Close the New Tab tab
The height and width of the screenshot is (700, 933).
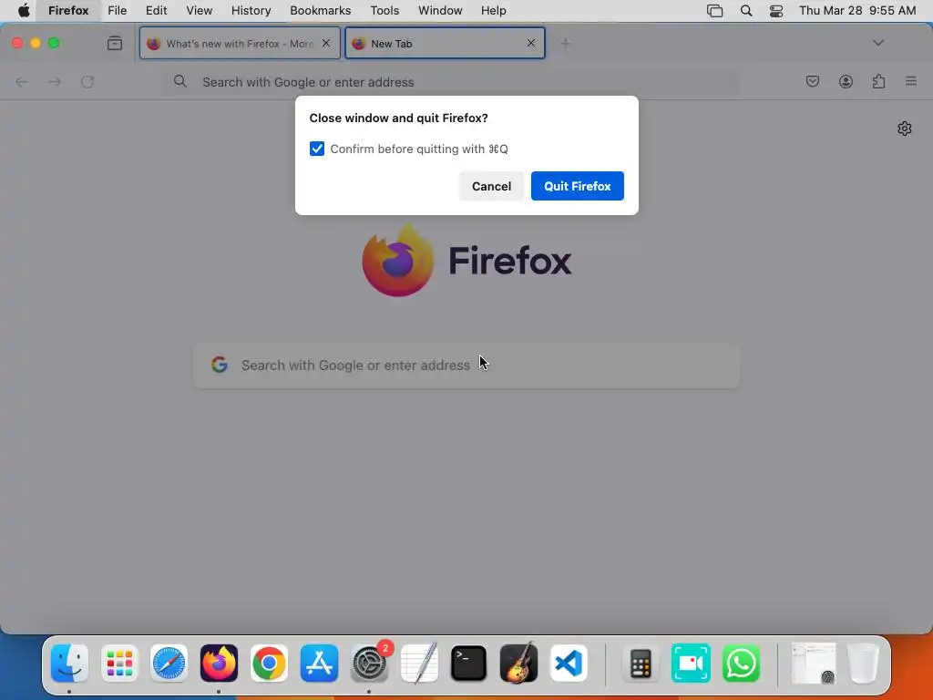[x=531, y=43]
